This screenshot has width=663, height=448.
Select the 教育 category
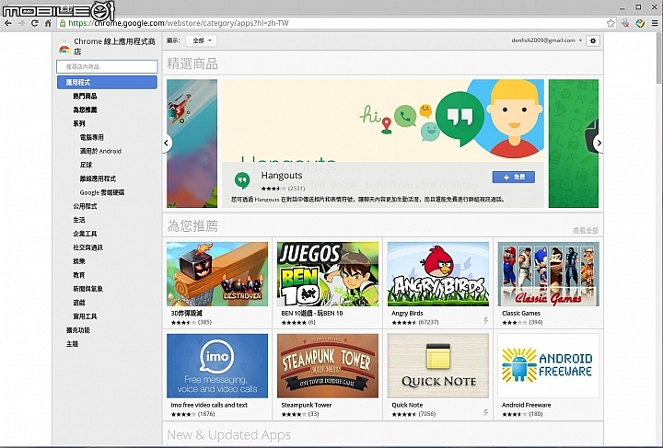(x=78, y=275)
